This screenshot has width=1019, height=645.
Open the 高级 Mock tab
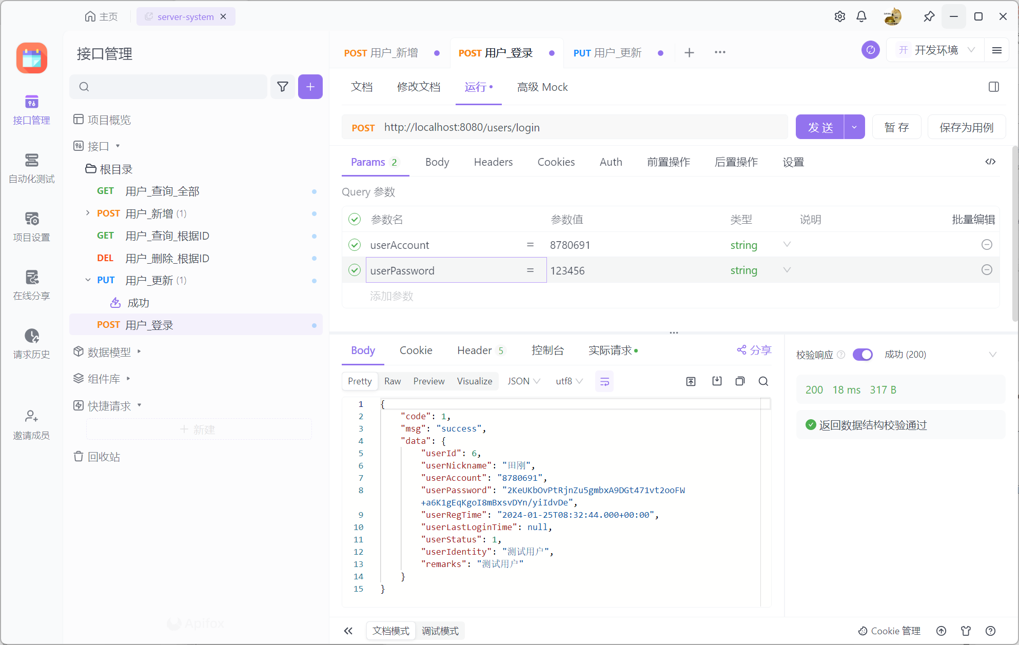542,87
